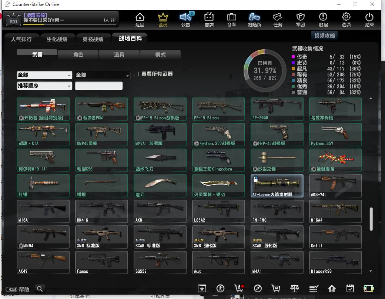Click the balance scales icon
The height and width of the screenshot is (299, 385).
(295, 288)
